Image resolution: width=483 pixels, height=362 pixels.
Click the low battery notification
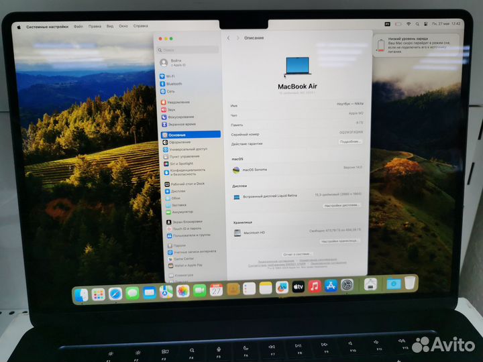click(x=416, y=45)
